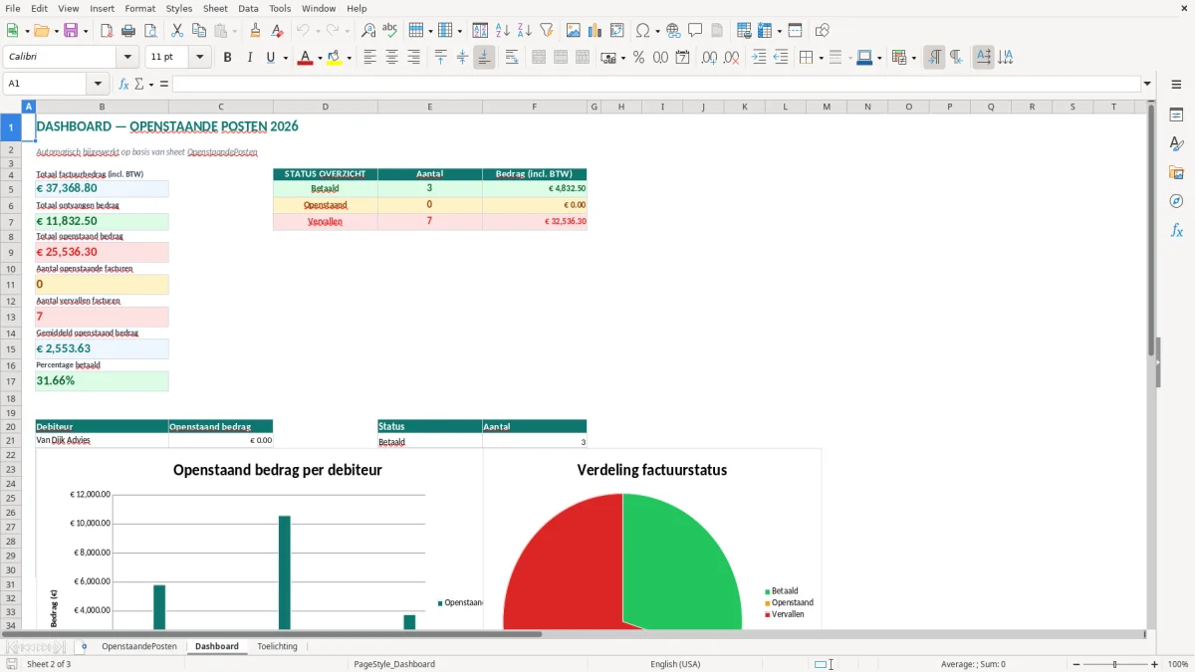Select column header D
Screen dimensions: 1195x672
click(x=325, y=107)
